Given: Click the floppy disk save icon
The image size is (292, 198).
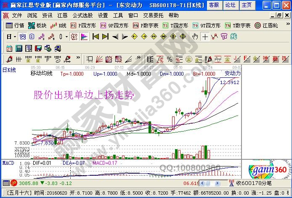Looking at the screenshot, I should [x=38, y=49].
